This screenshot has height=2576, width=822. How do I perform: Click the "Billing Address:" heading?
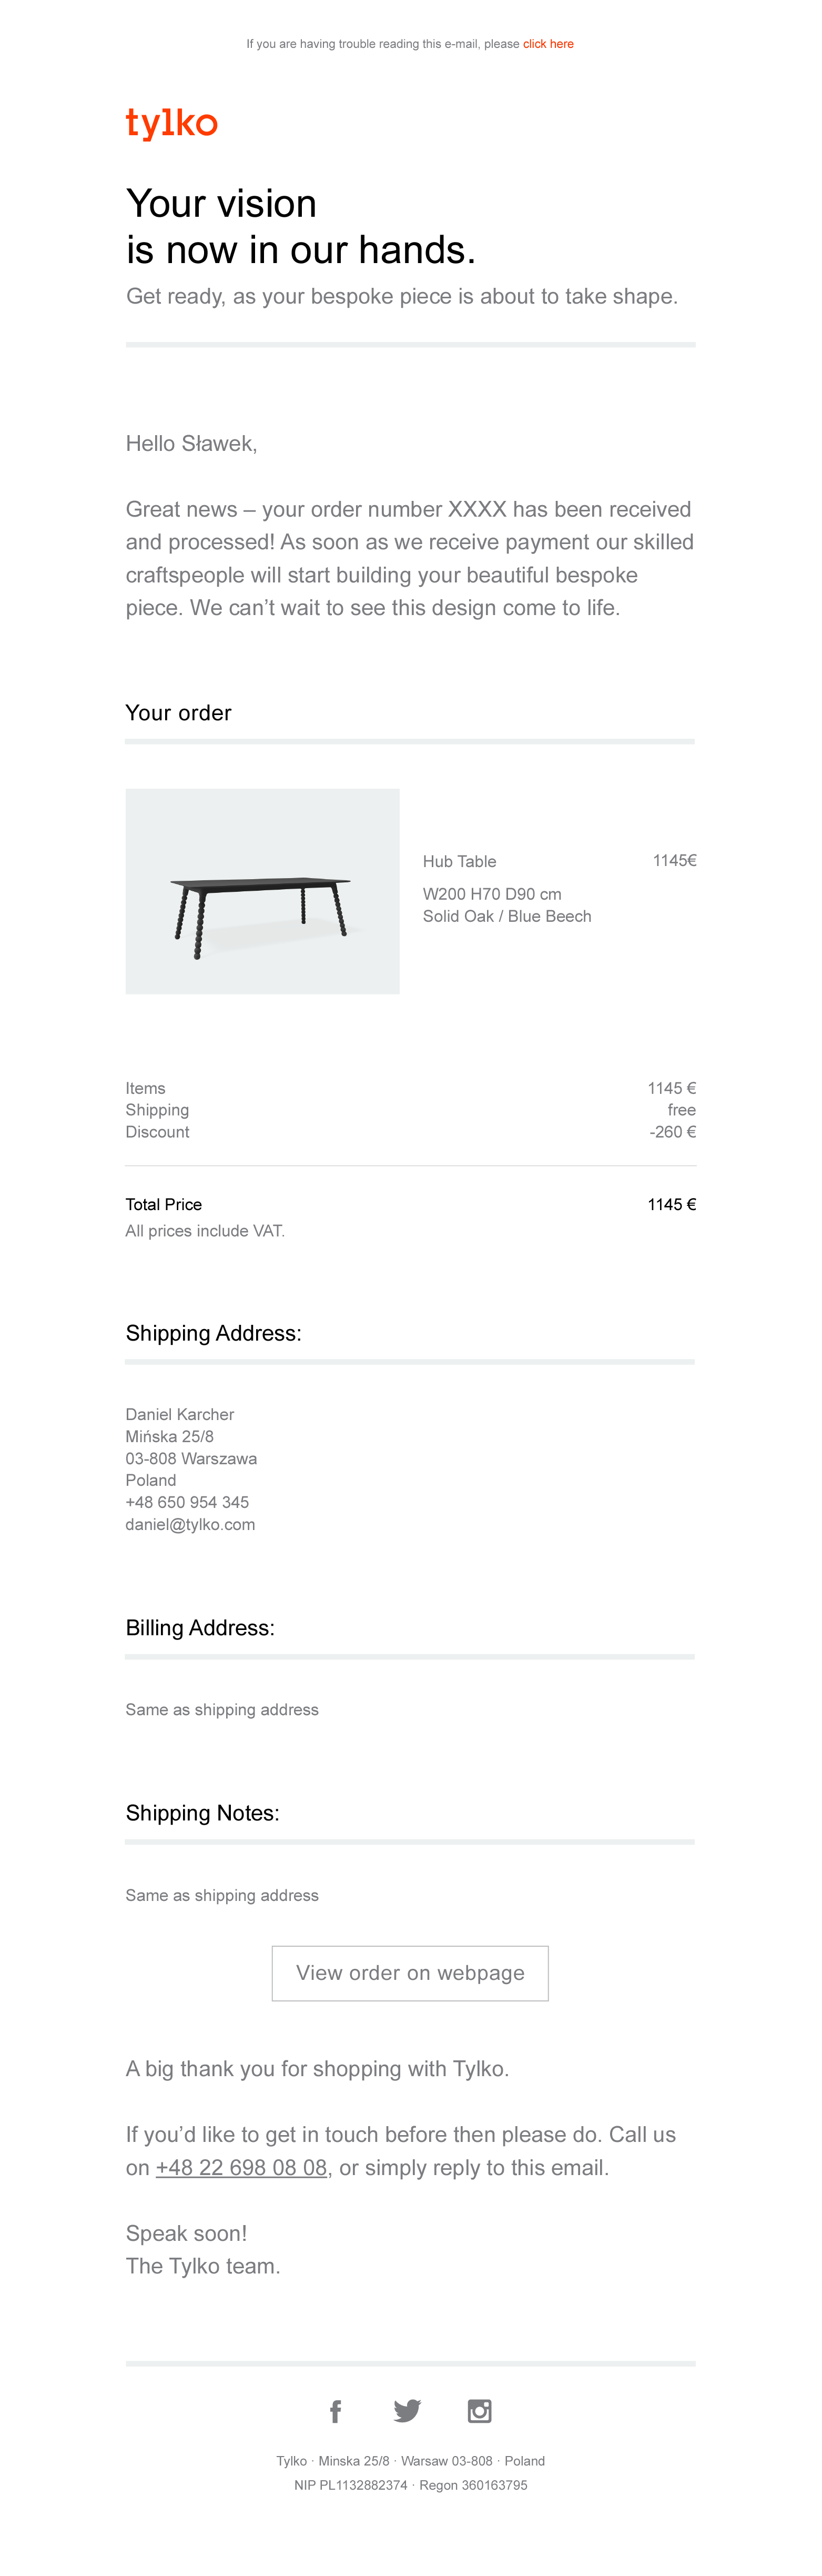(x=200, y=1628)
